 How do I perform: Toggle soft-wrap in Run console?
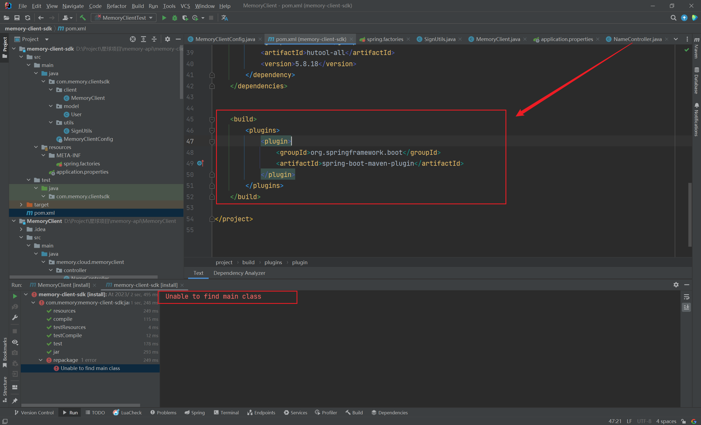[686, 297]
